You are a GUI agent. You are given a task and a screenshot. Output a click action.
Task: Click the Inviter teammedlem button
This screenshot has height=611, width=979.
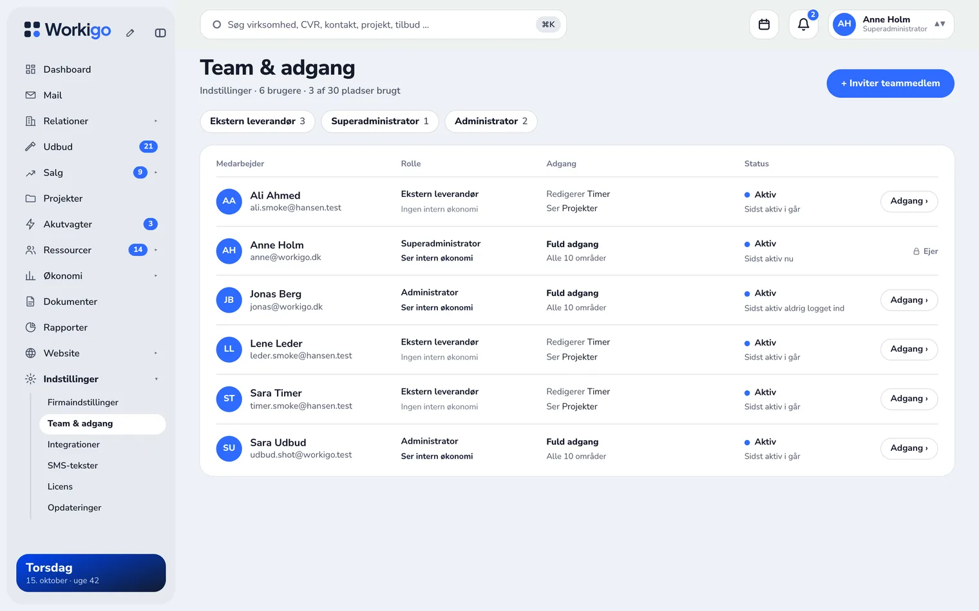tap(890, 84)
